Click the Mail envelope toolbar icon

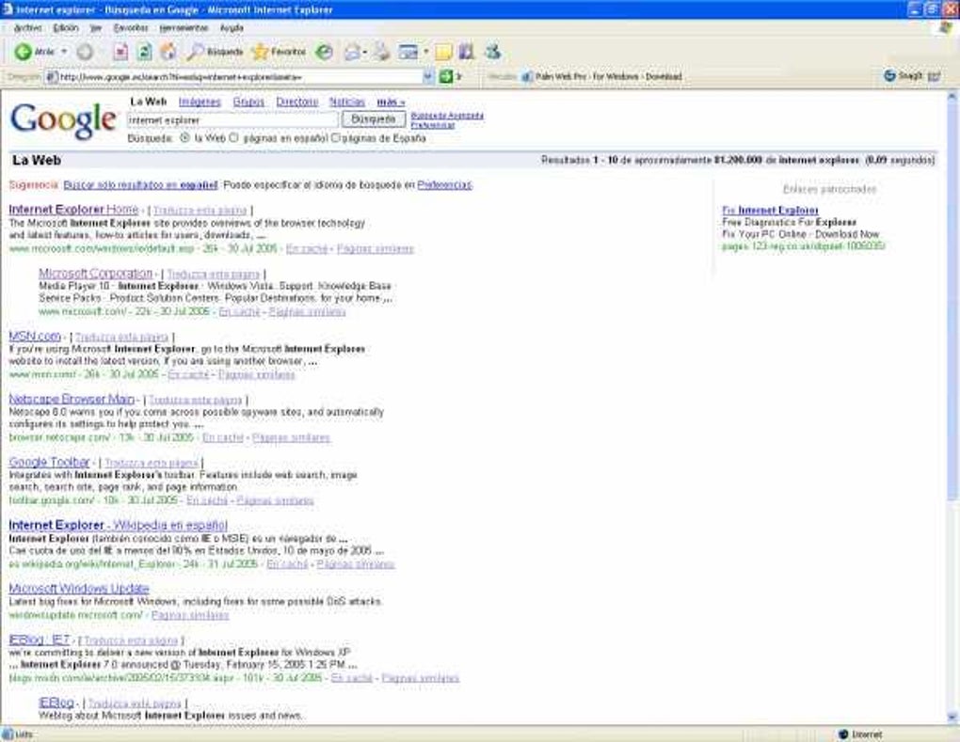[352, 53]
